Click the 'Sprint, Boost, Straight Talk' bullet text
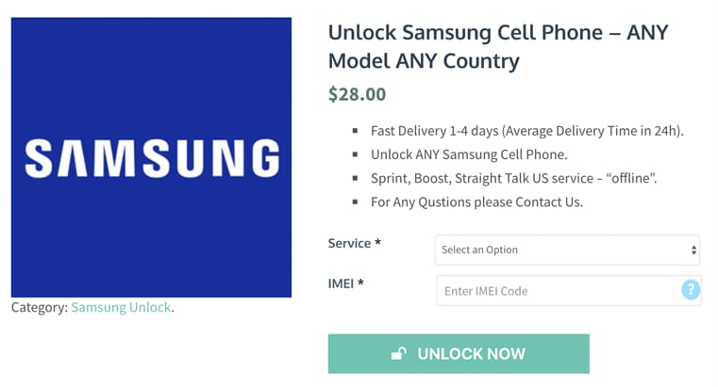Screen dimensions: 718x387 (x=500, y=178)
